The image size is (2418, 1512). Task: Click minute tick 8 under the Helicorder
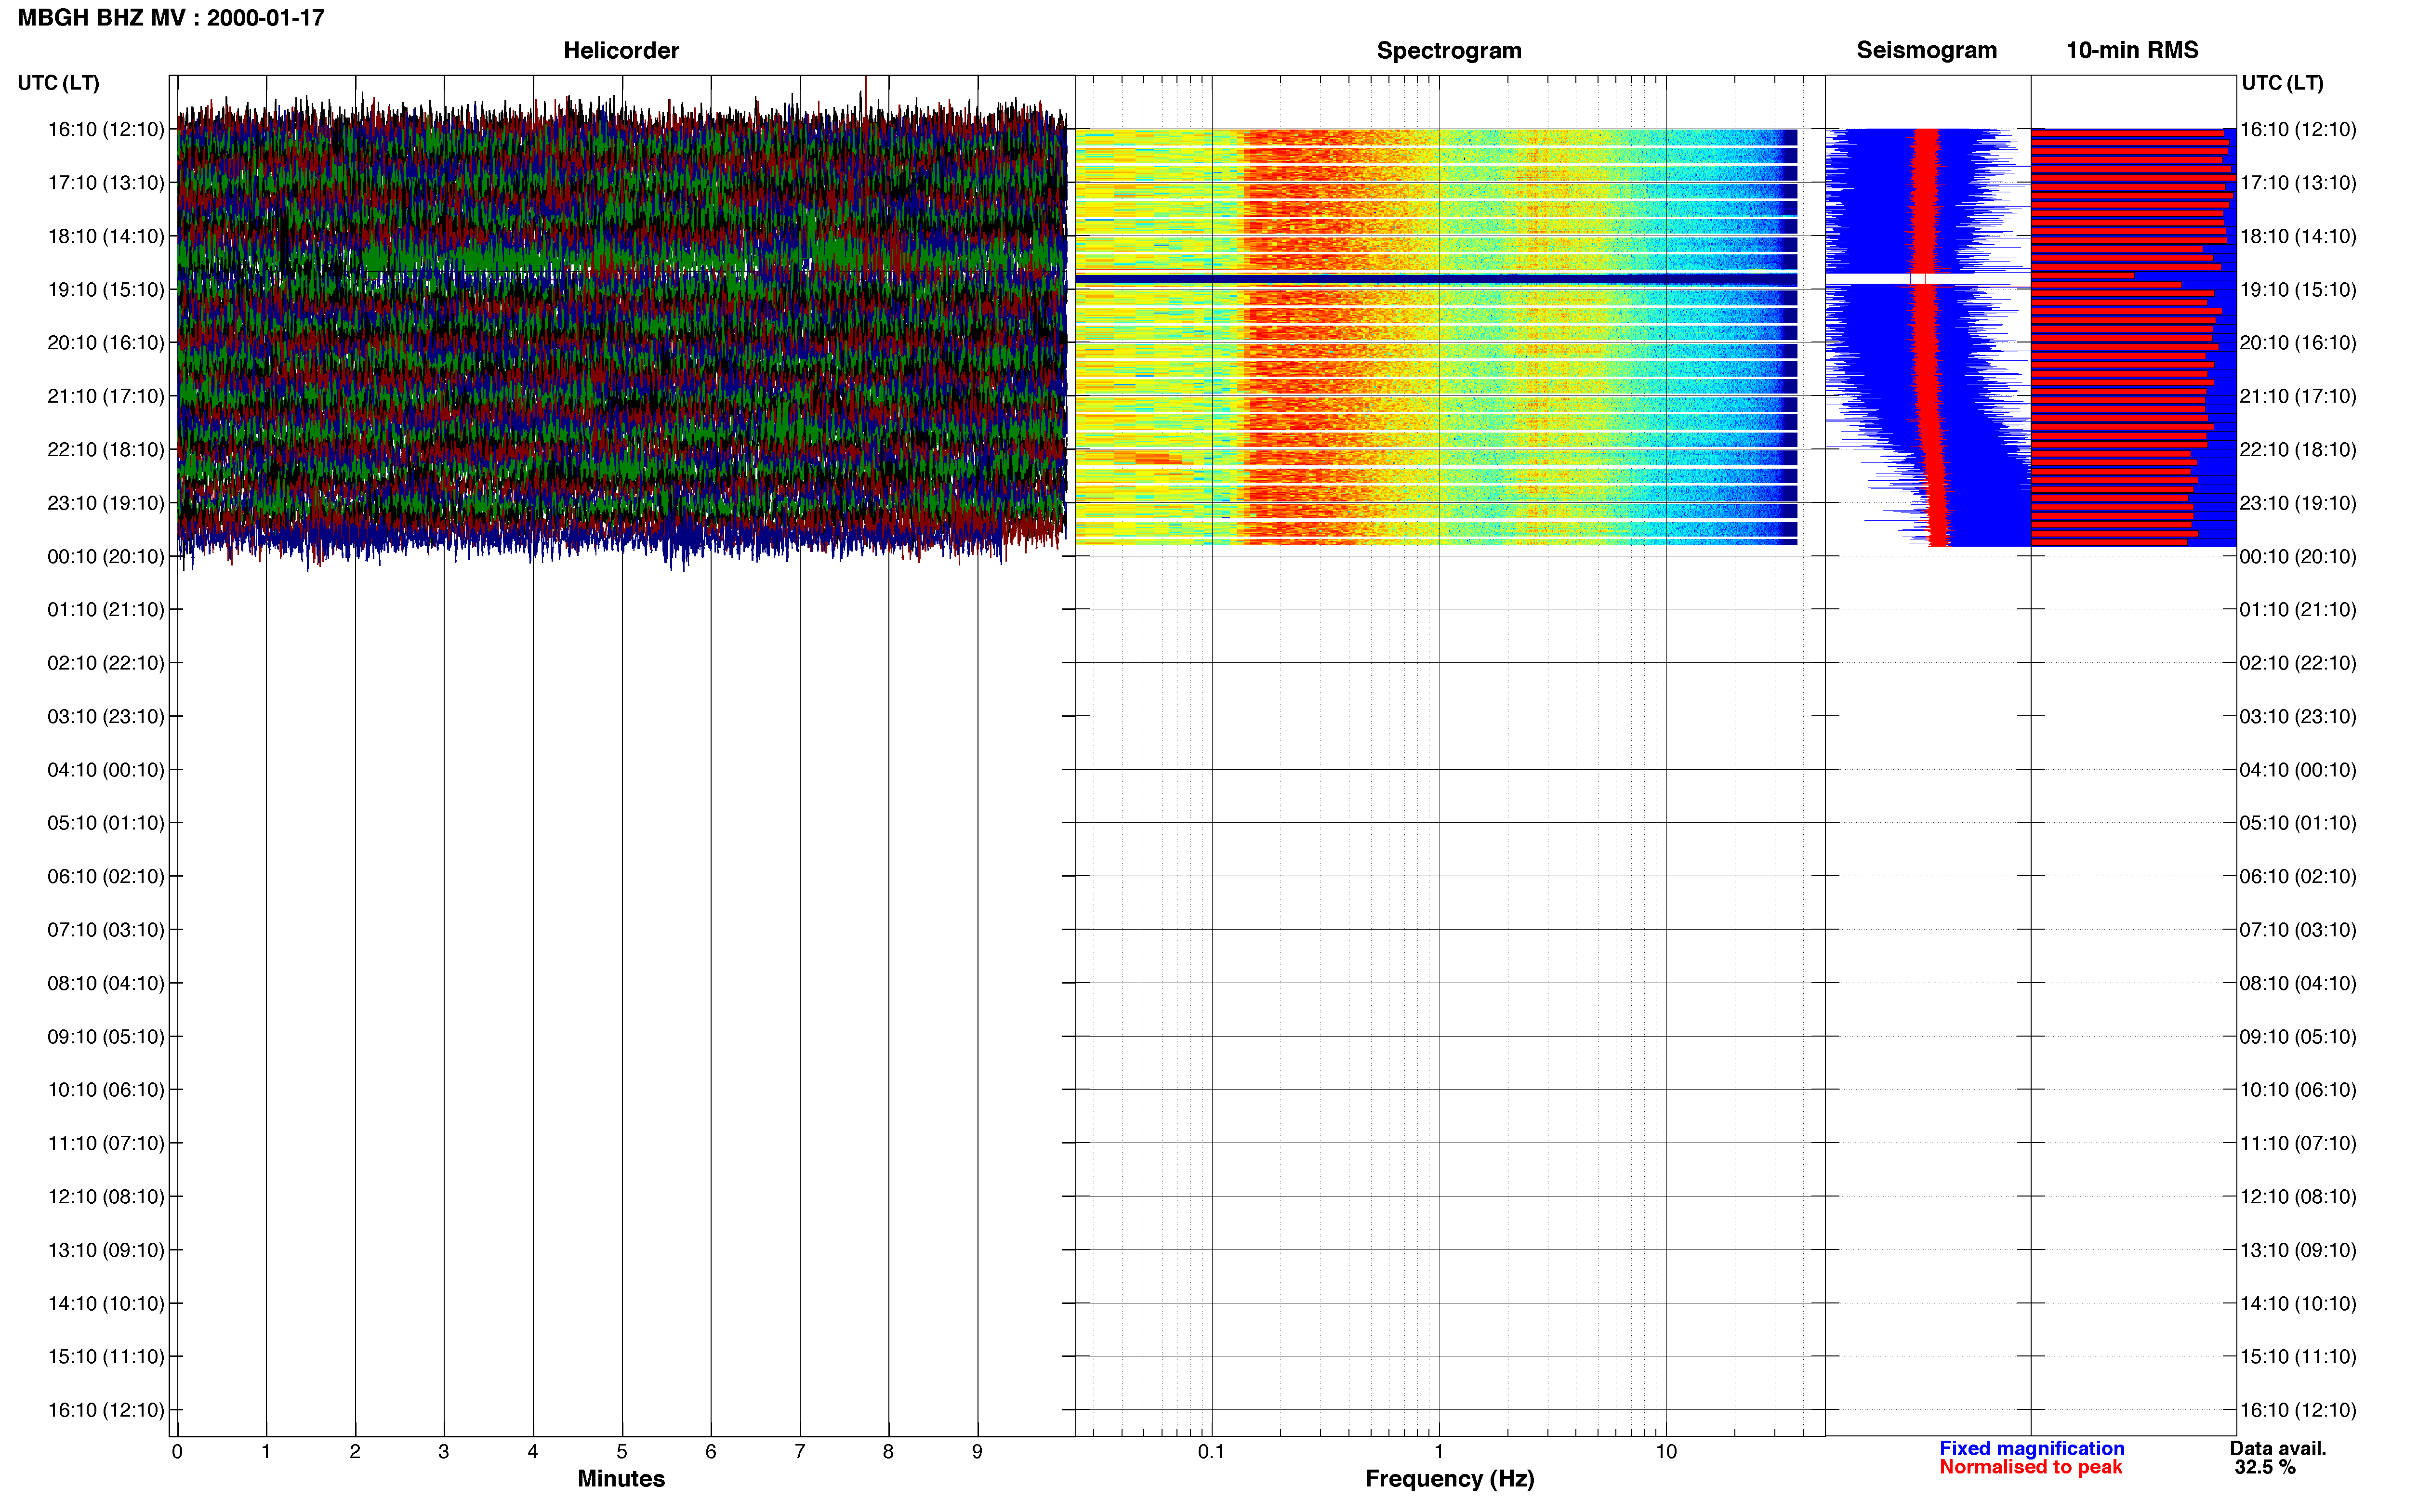coord(888,1451)
